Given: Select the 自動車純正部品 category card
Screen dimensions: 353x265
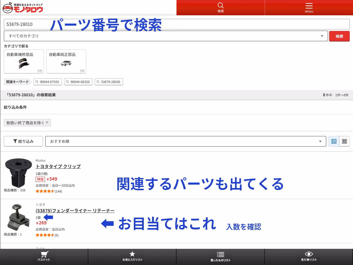Looking at the screenshot, I should 66,61.
